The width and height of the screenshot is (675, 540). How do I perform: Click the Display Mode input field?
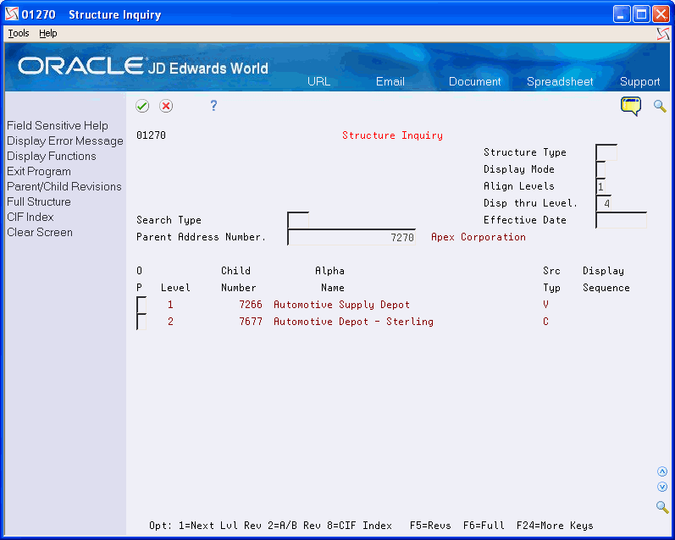[601, 169]
